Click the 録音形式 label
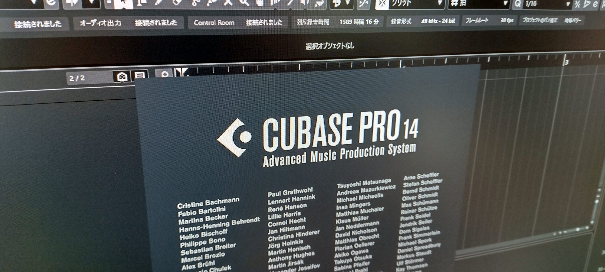The height and width of the screenshot is (272, 605). (x=401, y=21)
